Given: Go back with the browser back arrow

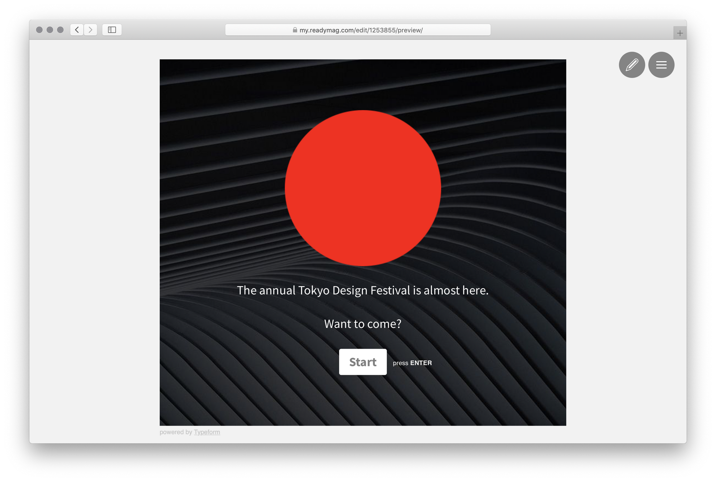Looking at the screenshot, I should 77,30.
